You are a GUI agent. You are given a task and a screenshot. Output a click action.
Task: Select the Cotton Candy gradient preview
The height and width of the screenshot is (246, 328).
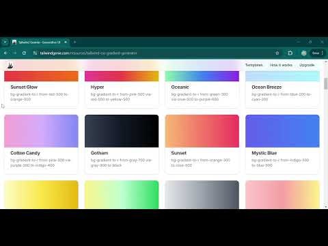coord(41,131)
